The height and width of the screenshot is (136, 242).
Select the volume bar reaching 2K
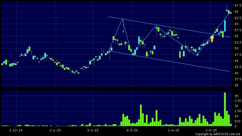pyautogui.click(x=141, y=116)
